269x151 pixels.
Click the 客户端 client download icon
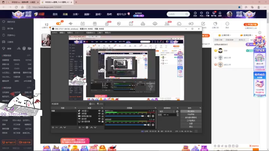click(x=214, y=13)
